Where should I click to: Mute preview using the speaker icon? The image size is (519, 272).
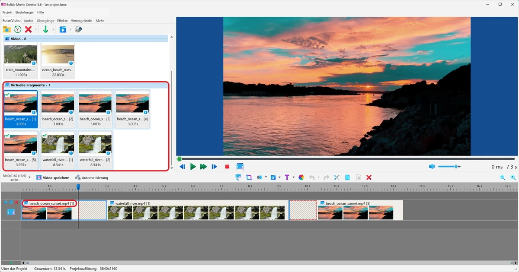click(x=432, y=167)
